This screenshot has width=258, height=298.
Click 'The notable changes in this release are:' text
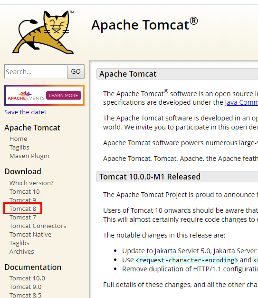tap(164, 235)
